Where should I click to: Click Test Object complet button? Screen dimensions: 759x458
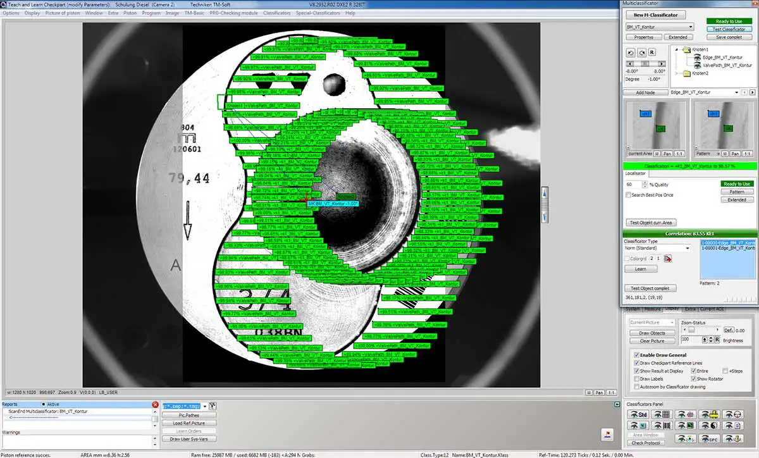click(x=650, y=288)
